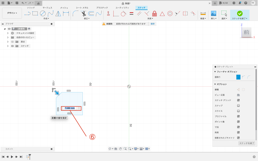Open the 選択 dropdown menu
The height and width of the screenshot is (161, 258).
tap(224, 19)
